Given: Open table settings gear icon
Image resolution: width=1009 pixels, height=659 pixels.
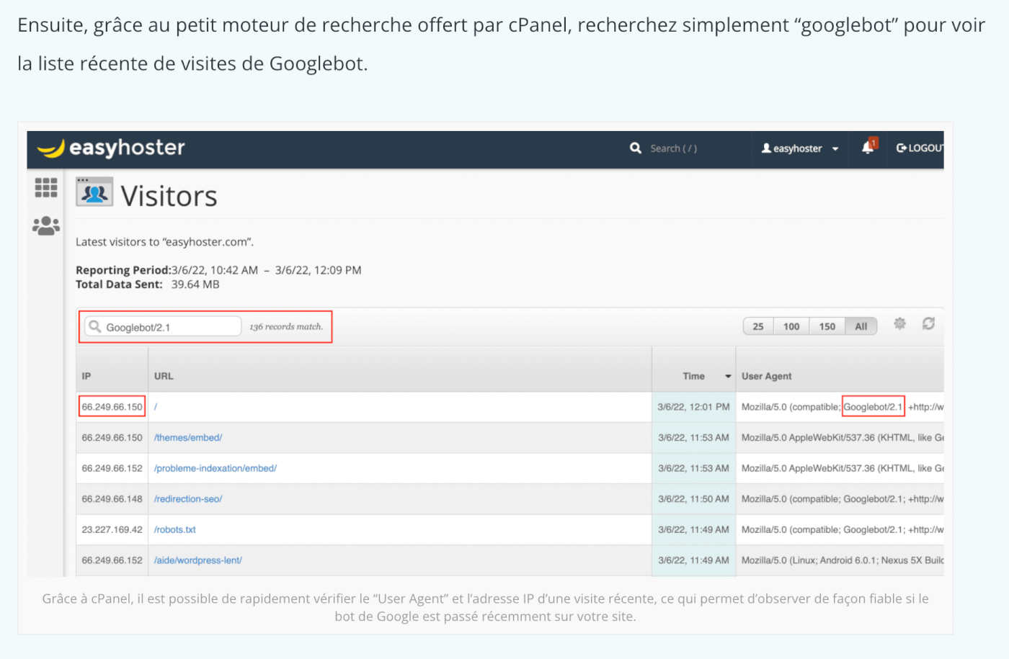Looking at the screenshot, I should coord(899,324).
